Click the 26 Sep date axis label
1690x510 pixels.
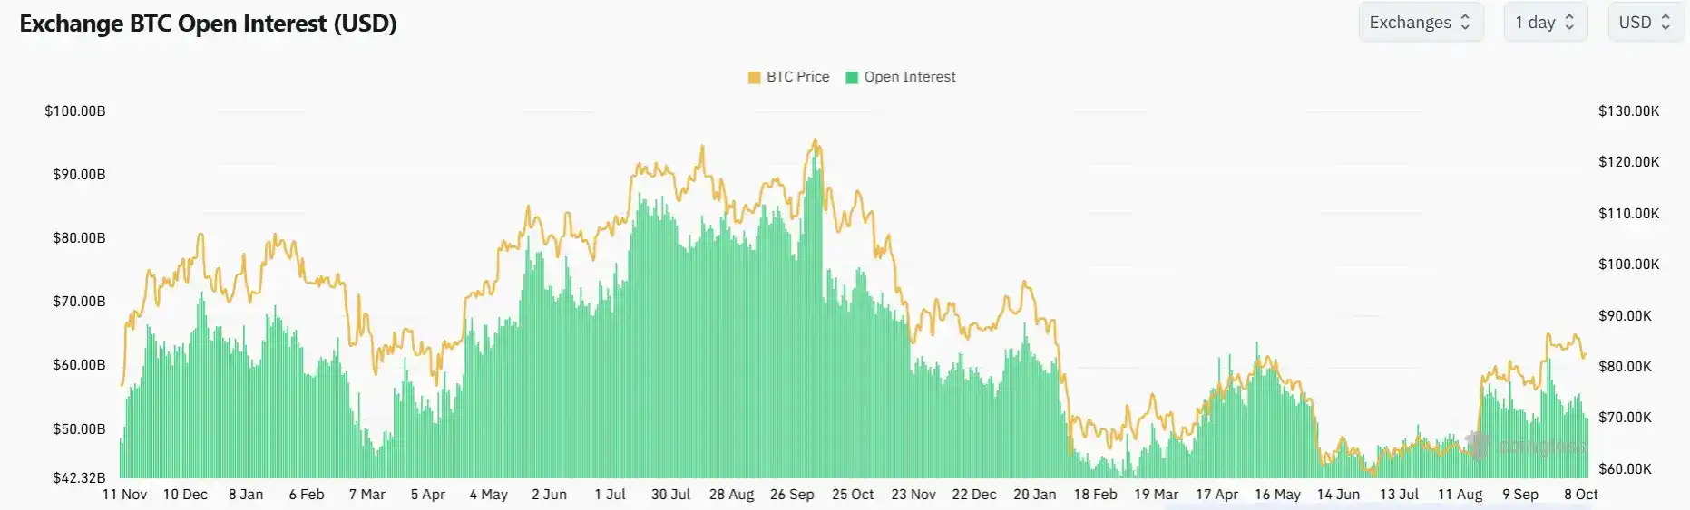click(792, 495)
